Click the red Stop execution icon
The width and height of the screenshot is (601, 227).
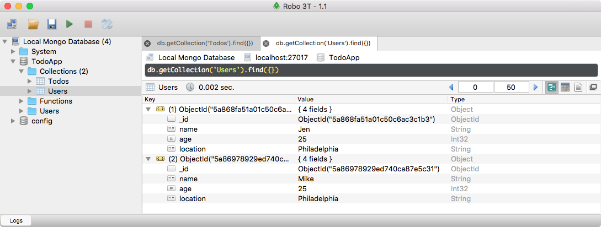pyautogui.click(x=88, y=24)
